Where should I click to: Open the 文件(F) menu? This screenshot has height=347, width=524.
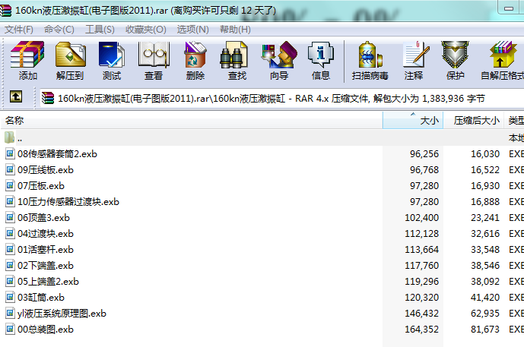(x=19, y=30)
